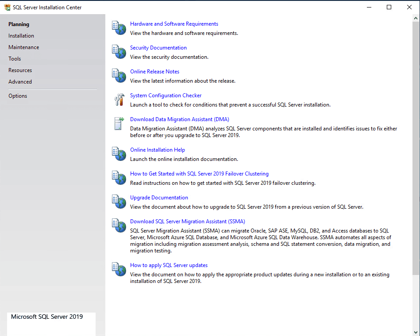Open the Options page in sidebar

[18, 96]
